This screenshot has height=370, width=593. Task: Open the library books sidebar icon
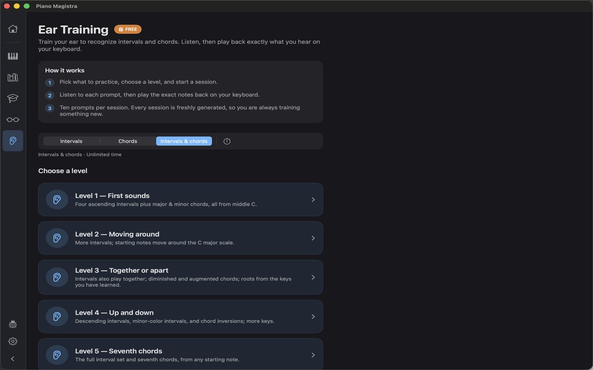13,77
